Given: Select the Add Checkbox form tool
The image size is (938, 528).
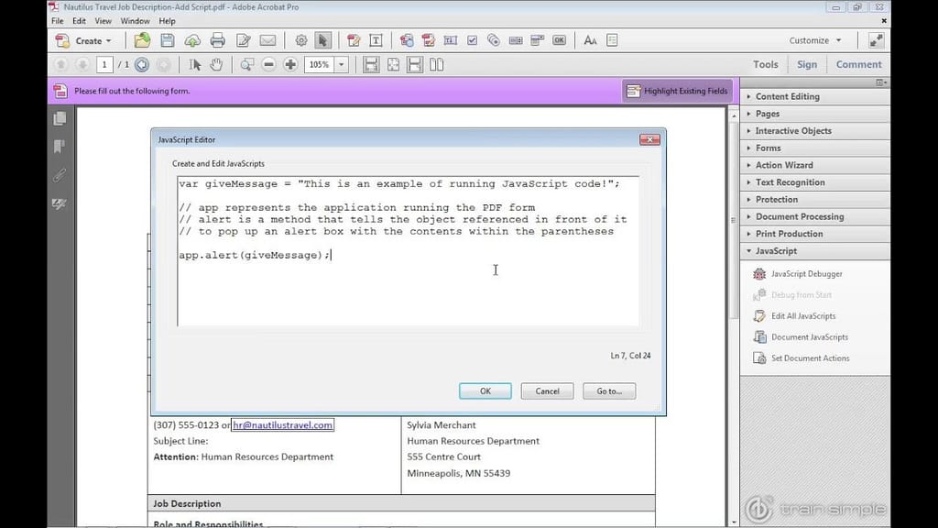Looking at the screenshot, I should (x=472, y=40).
